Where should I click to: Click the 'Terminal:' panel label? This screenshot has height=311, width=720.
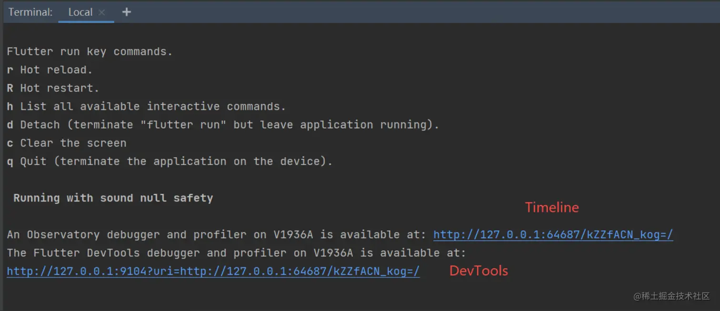(30, 12)
